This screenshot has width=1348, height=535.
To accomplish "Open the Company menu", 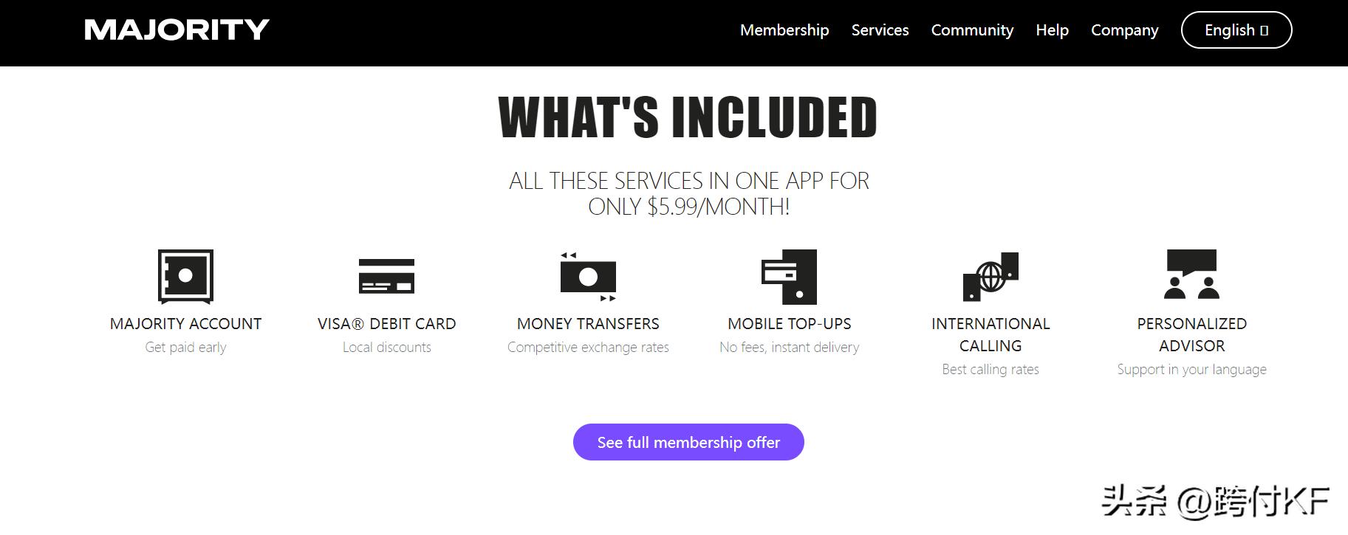I will click(x=1124, y=30).
